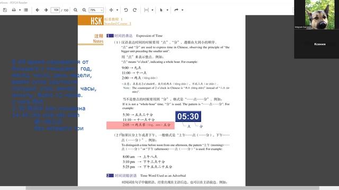Click the 'Expression of Time' heading

[149, 36]
